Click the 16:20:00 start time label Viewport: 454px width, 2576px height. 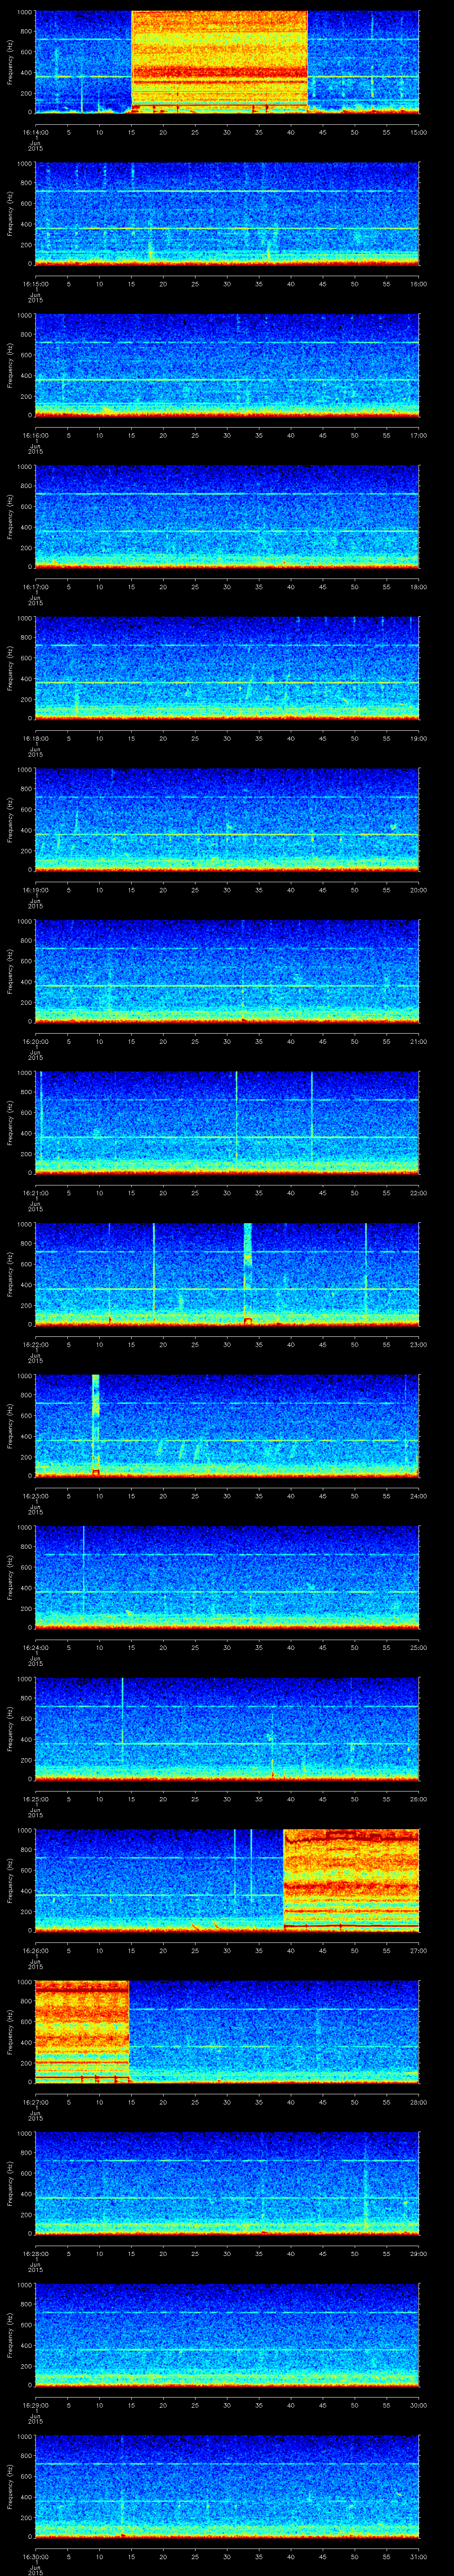click(x=35, y=1041)
